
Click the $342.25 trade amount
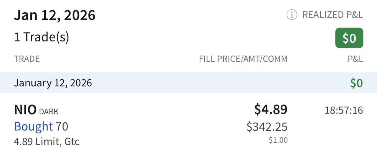267,126
